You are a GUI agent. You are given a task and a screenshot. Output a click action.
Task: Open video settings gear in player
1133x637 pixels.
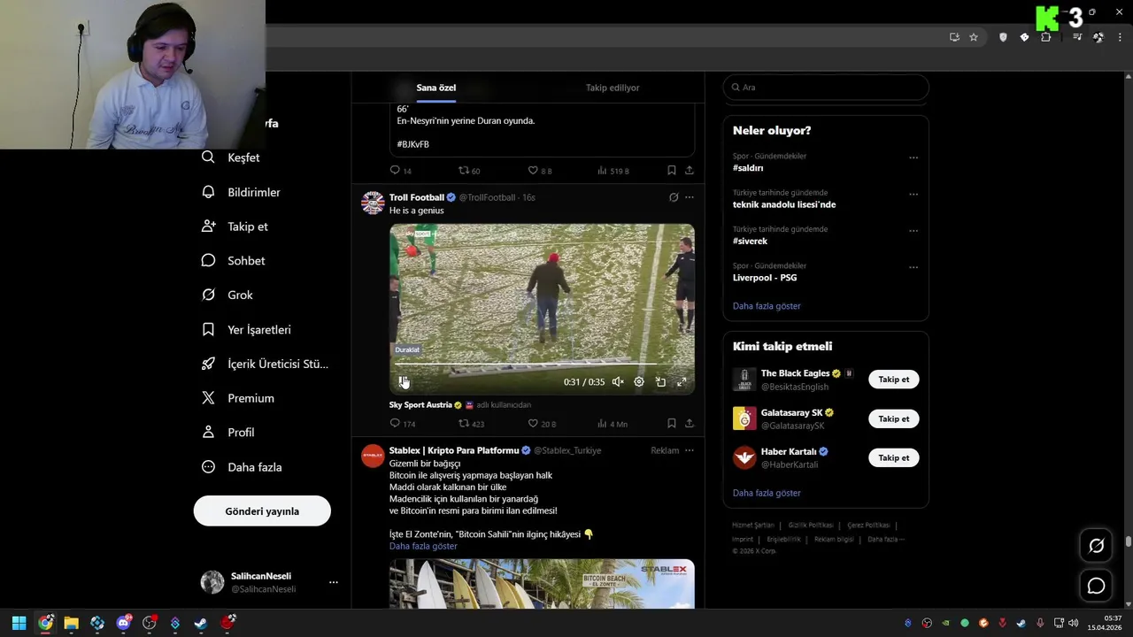(639, 381)
